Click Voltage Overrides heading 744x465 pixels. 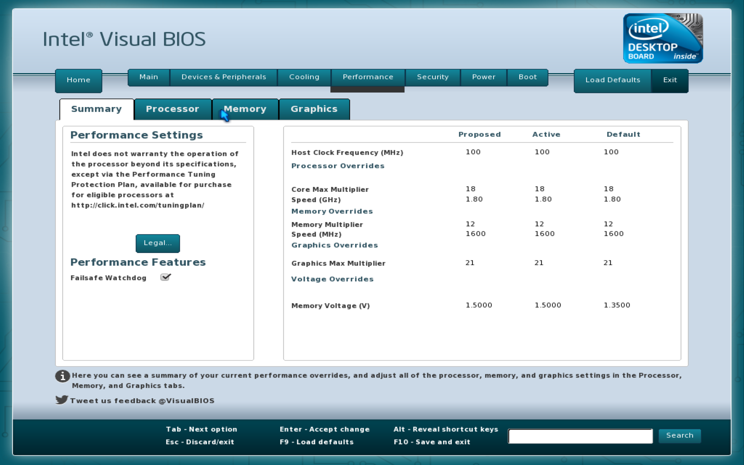pyautogui.click(x=332, y=279)
